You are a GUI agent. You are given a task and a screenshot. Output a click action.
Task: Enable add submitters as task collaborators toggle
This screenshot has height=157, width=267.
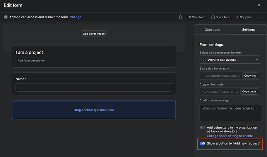202,127
